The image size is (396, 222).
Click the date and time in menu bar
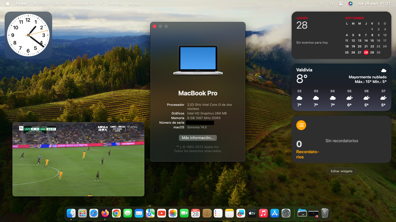click(374, 3)
